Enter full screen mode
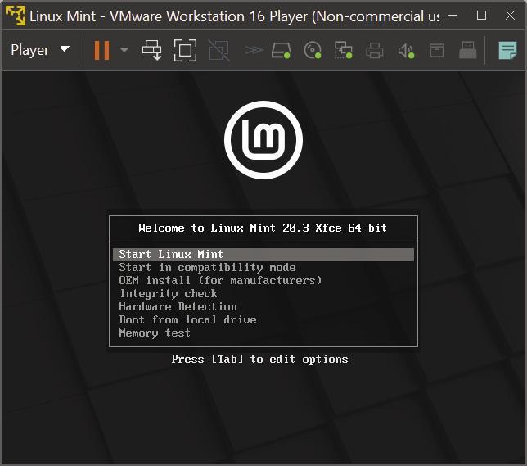The width and height of the screenshot is (527, 466). tap(185, 50)
